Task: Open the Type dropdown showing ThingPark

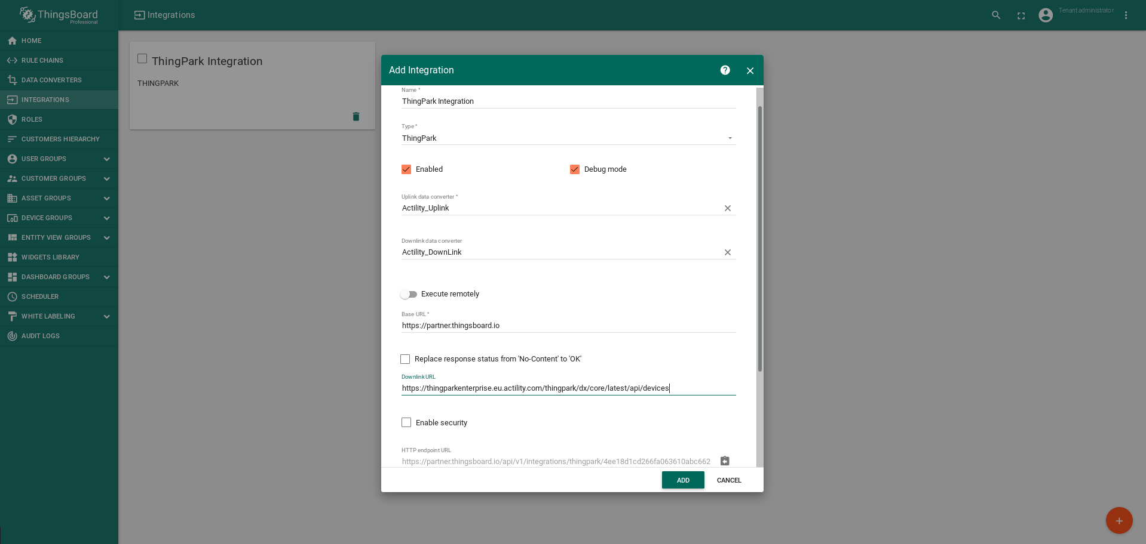Action: (568, 138)
